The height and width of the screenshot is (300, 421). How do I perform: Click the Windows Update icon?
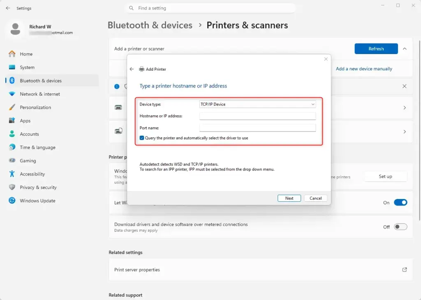pyautogui.click(x=12, y=201)
